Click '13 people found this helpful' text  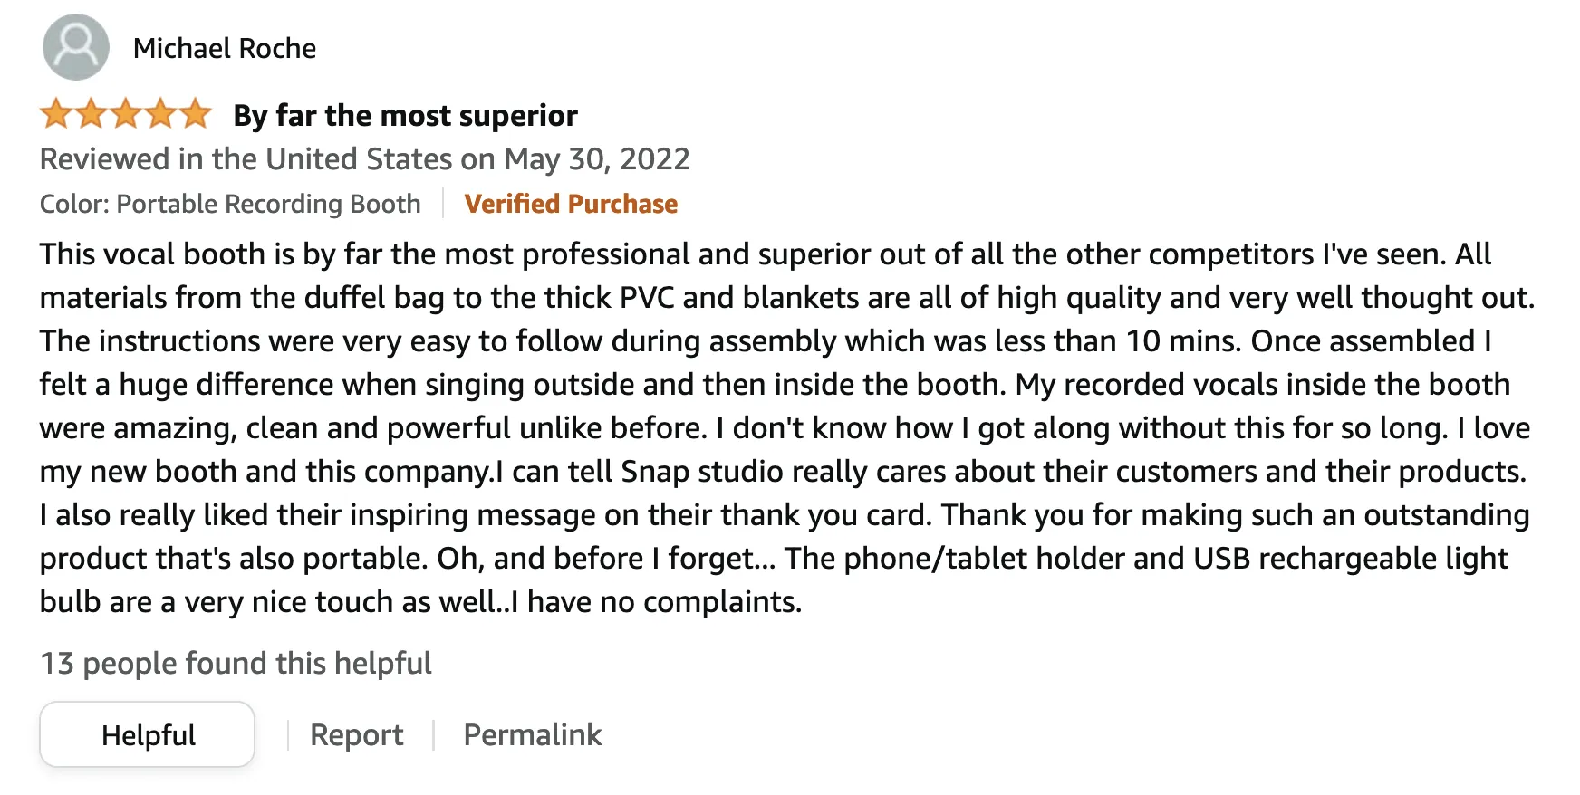pos(236,664)
